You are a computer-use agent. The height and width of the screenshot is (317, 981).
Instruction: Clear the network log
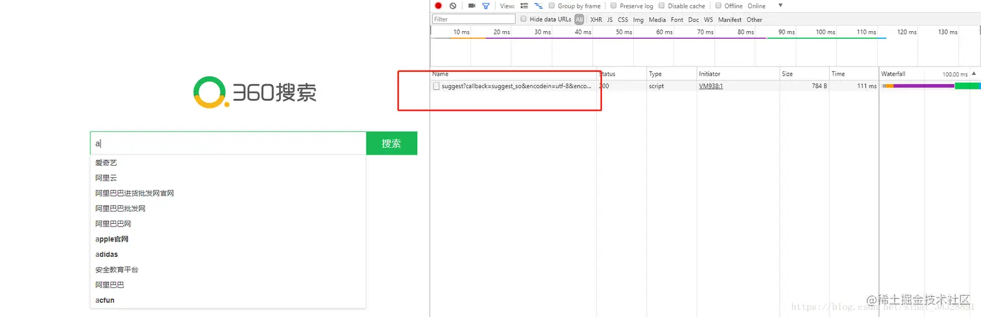coord(453,6)
